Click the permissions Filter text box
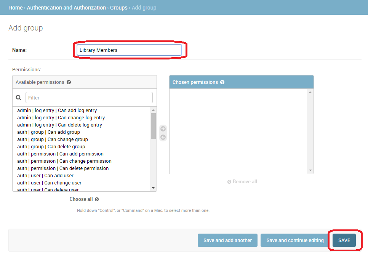This screenshot has height=258, width=368. (89, 98)
